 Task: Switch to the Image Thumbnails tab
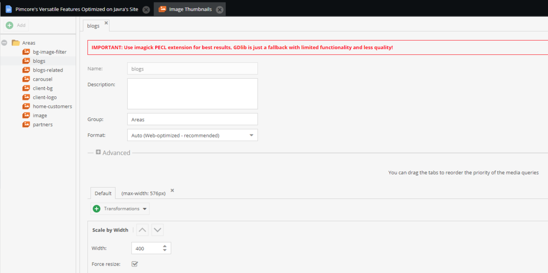(190, 10)
